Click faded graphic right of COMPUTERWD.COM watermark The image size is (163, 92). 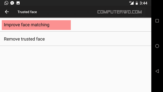pyautogui.click(x=144, y=12)
